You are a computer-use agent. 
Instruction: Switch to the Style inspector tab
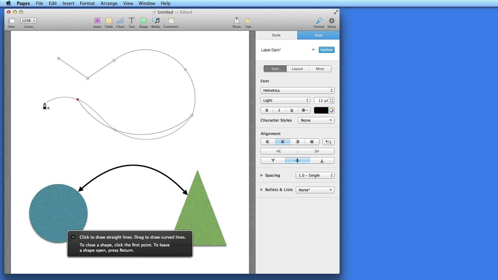pyautogui.click(x=276, y=35)
